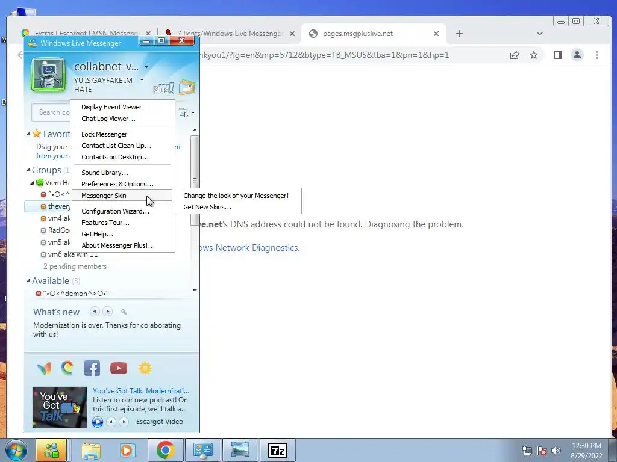Go to previous Escargot video item
This screenshot has width=617, height=462.
111,422
